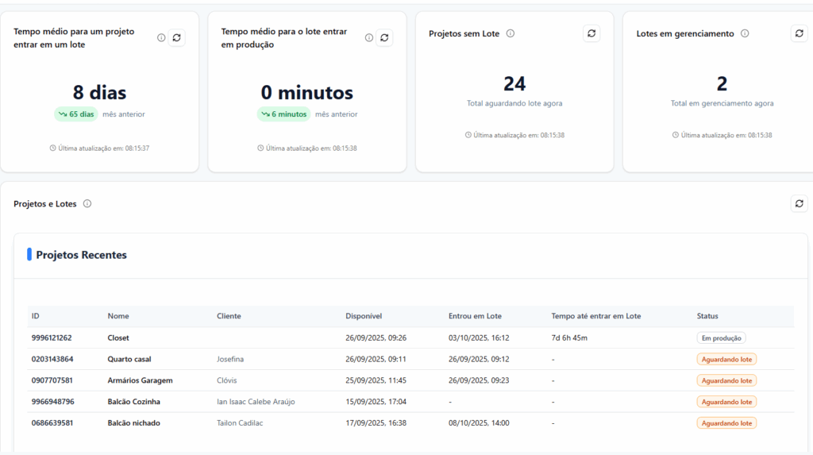Show info for lote production time
Image resolution: width=813 pixels, height=455 pixels.
[x=369, y=37]
